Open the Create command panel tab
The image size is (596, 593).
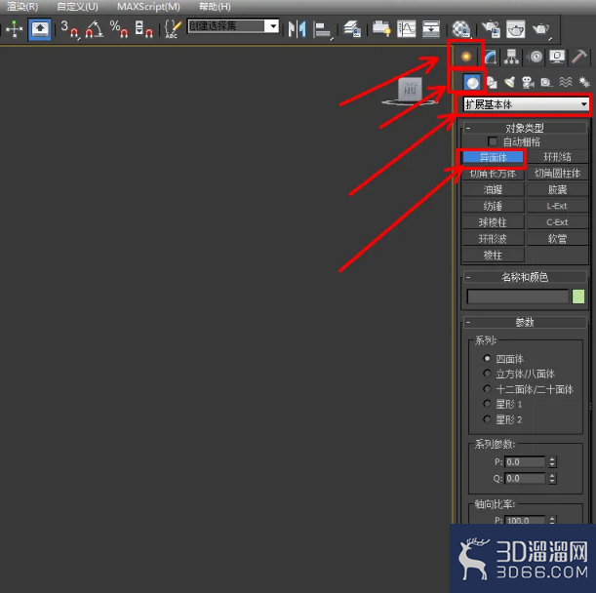[466, 57]
